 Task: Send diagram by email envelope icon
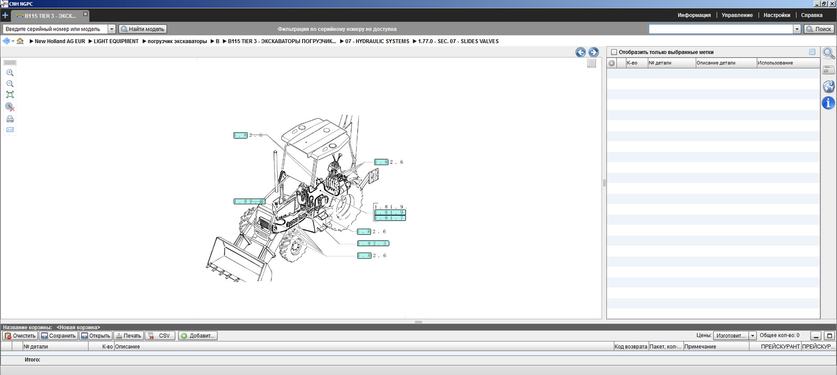(10, 130)
